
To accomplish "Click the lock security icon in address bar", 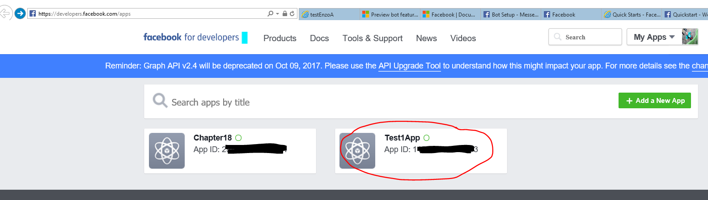I will tap(285, 14).
